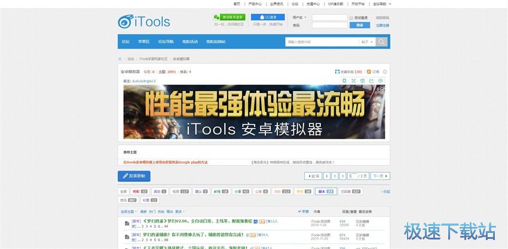The width and height of the screenshot is (508, 249).
Task: Click the green fullscreen expand icon
Action: 353,81
